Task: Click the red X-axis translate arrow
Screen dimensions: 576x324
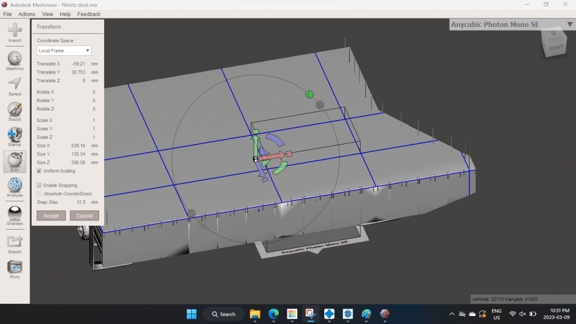Action: pyautogui.click(x=273, y=157)
